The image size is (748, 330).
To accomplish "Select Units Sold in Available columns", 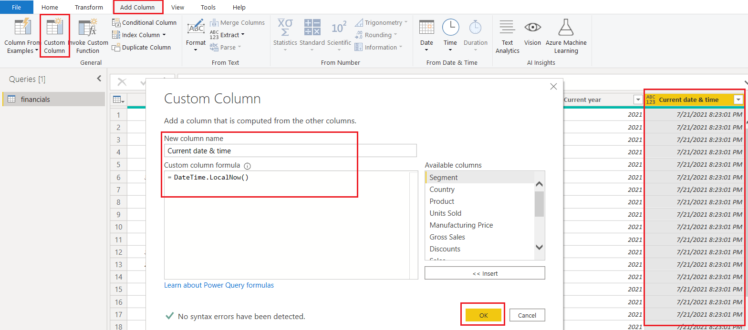I will [x=479, y=213].
